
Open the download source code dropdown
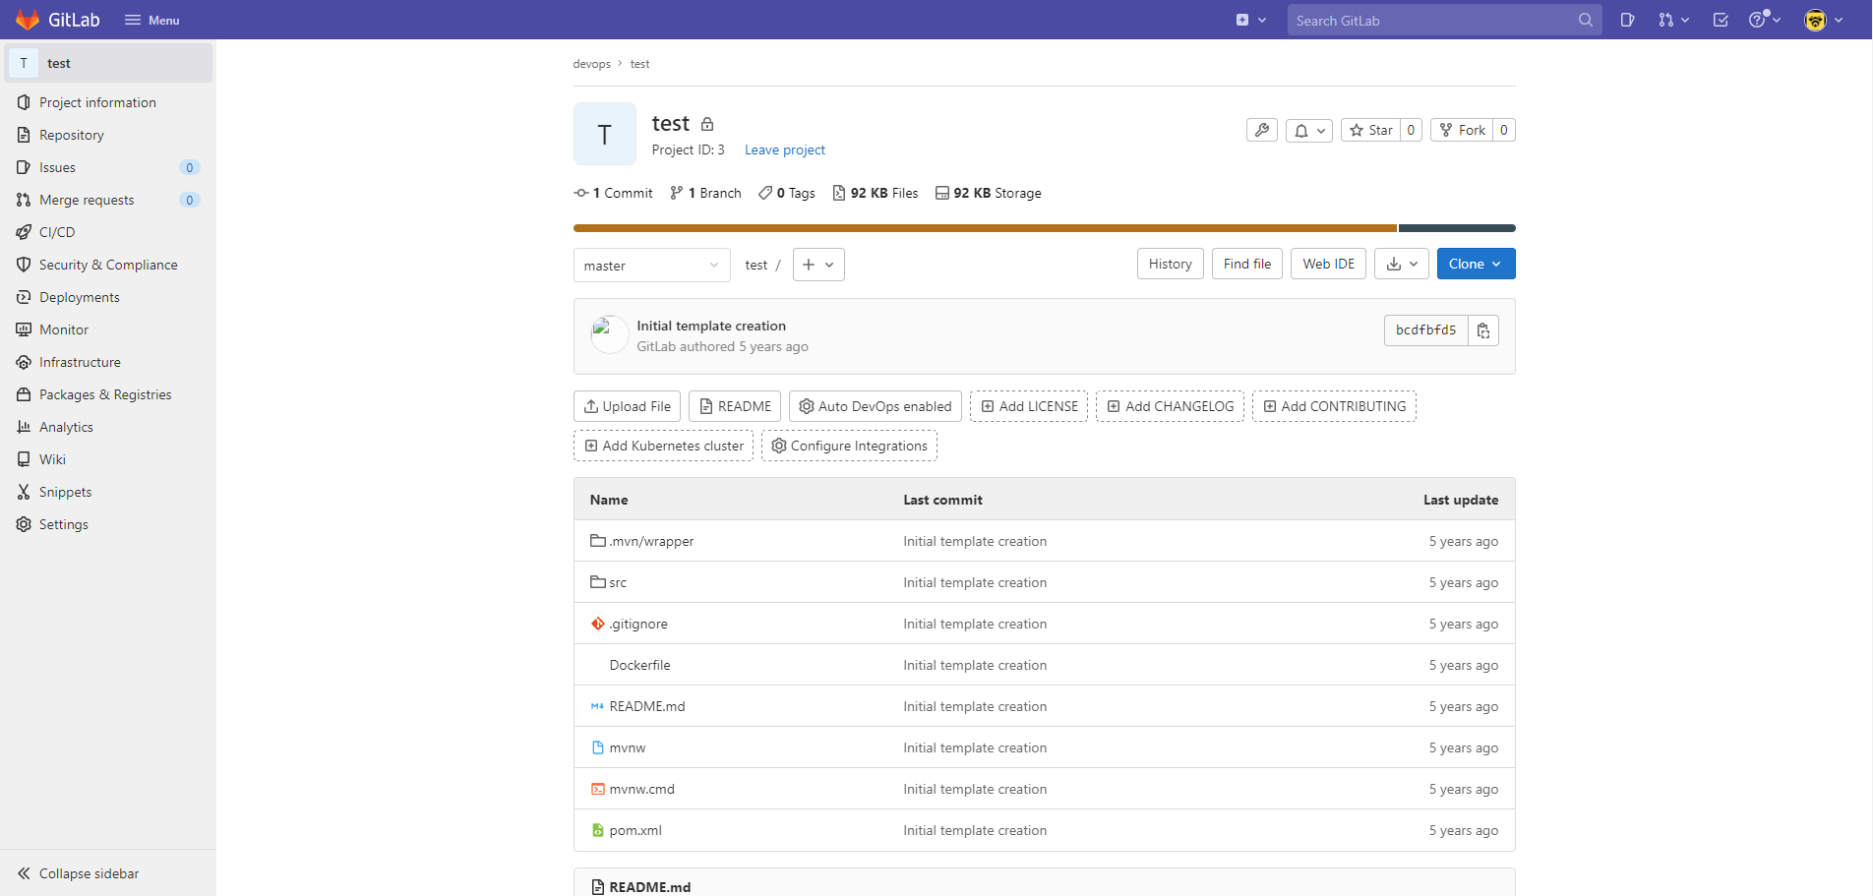click(x=1402, y=264)
